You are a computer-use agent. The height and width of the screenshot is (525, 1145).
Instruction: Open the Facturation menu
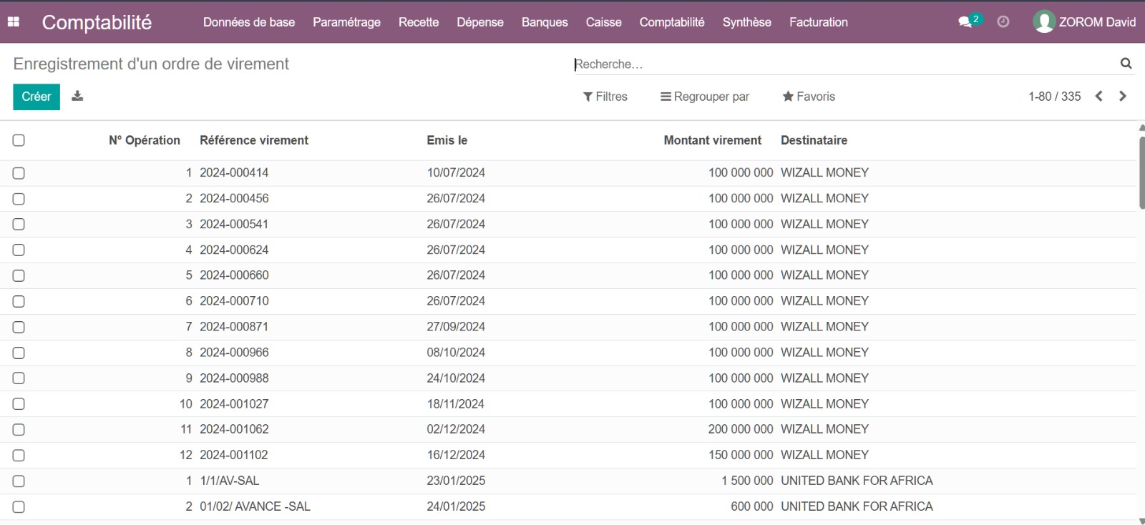pyautogui.click(x=818, y=22)
